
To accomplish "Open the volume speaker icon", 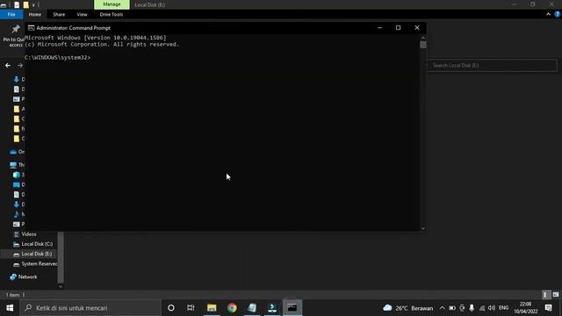I will [492, 308].
